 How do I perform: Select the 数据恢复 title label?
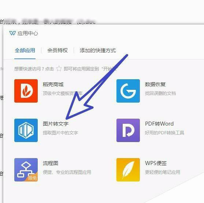pos(155,84)
